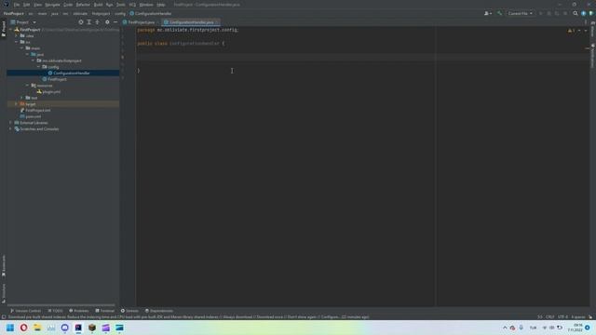Switch to FirstProject.java editor tab

(x=139, y=22)
